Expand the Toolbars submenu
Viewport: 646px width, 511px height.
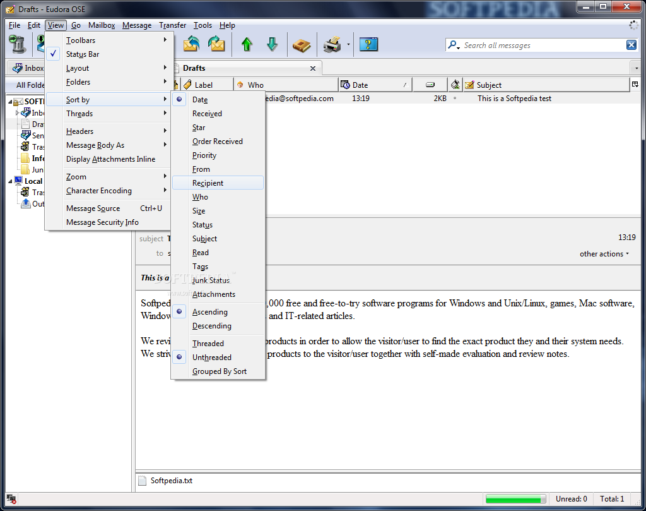(109, 40)
